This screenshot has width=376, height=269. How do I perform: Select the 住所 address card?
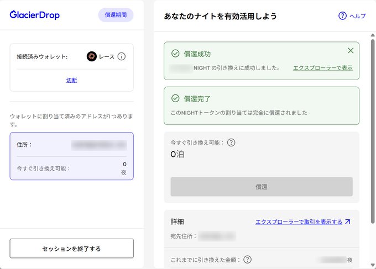72,156
